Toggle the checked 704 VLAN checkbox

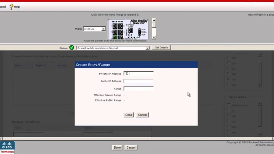point(228,79)
